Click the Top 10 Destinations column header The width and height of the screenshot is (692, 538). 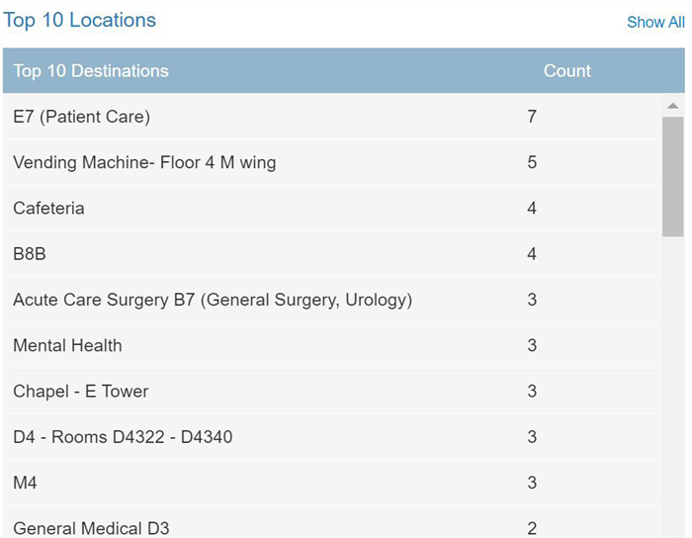coord(91,71)
